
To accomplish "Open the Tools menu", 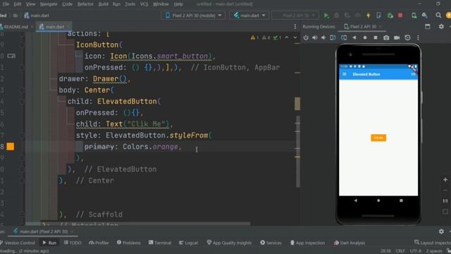I will pos(130,4).
